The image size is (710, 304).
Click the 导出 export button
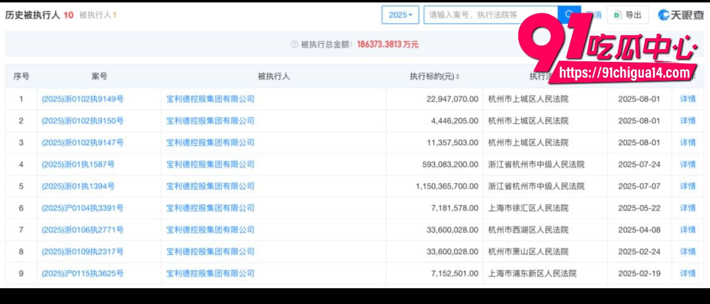click(627, 15)
